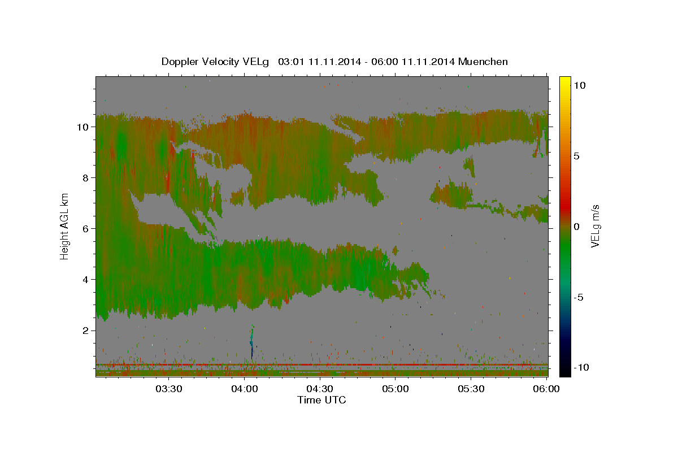Click the 04:00 time tick label
678x452 pixels.
(x=245, y=389)
